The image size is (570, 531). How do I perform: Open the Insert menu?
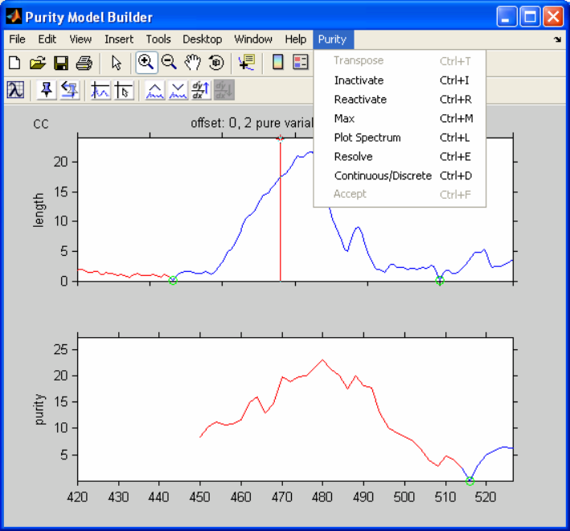pyautogui.click(x=119, y=39)
